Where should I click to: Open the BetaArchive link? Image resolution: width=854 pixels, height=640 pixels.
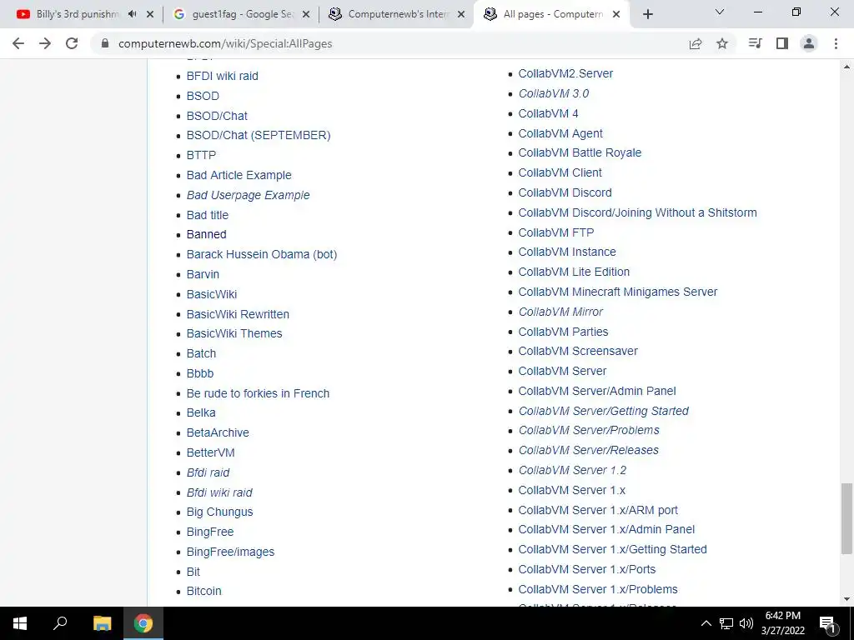pyautogui.click(x=218, y=432)
